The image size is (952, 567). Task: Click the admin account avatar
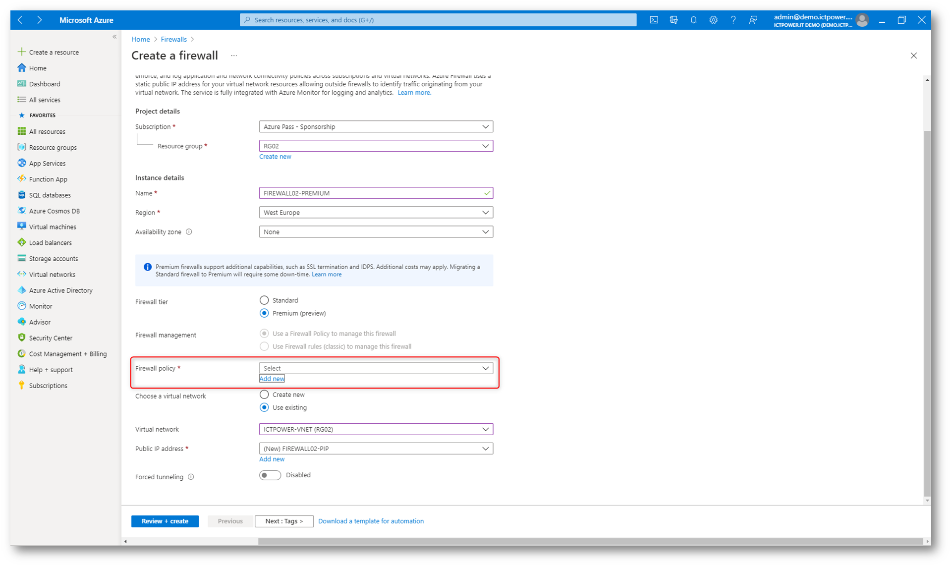pyautogui.click(x=862, y=20)
